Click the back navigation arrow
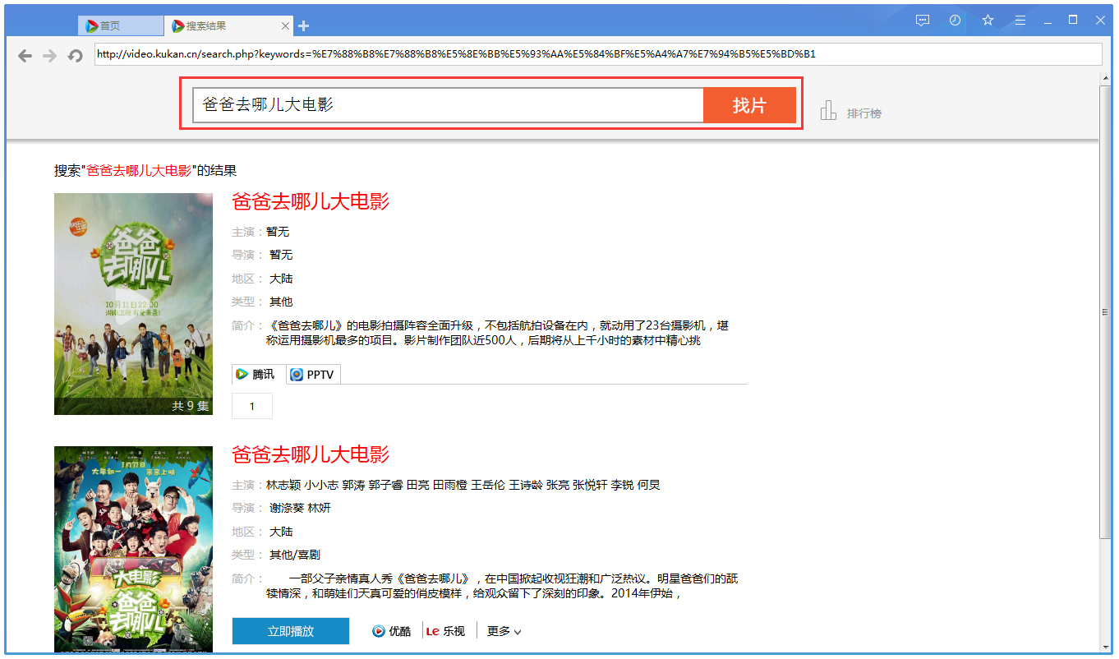The width and height of the screenshot is (1119, 659). [x=25, y=55]
